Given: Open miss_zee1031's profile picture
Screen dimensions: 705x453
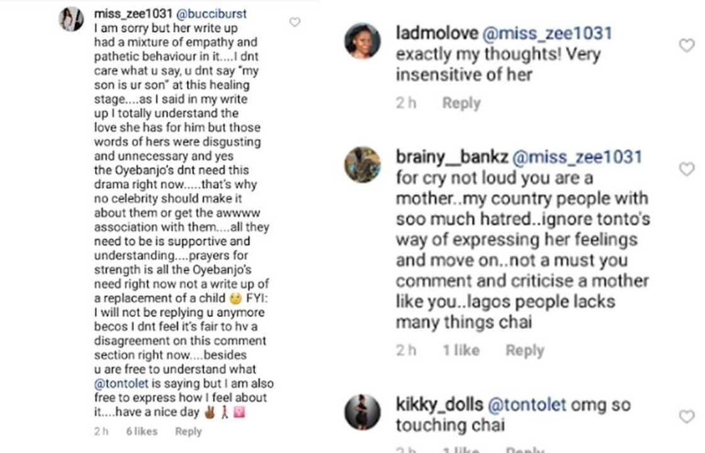Looking at the screenshot, I should click(x=71, y=19).
